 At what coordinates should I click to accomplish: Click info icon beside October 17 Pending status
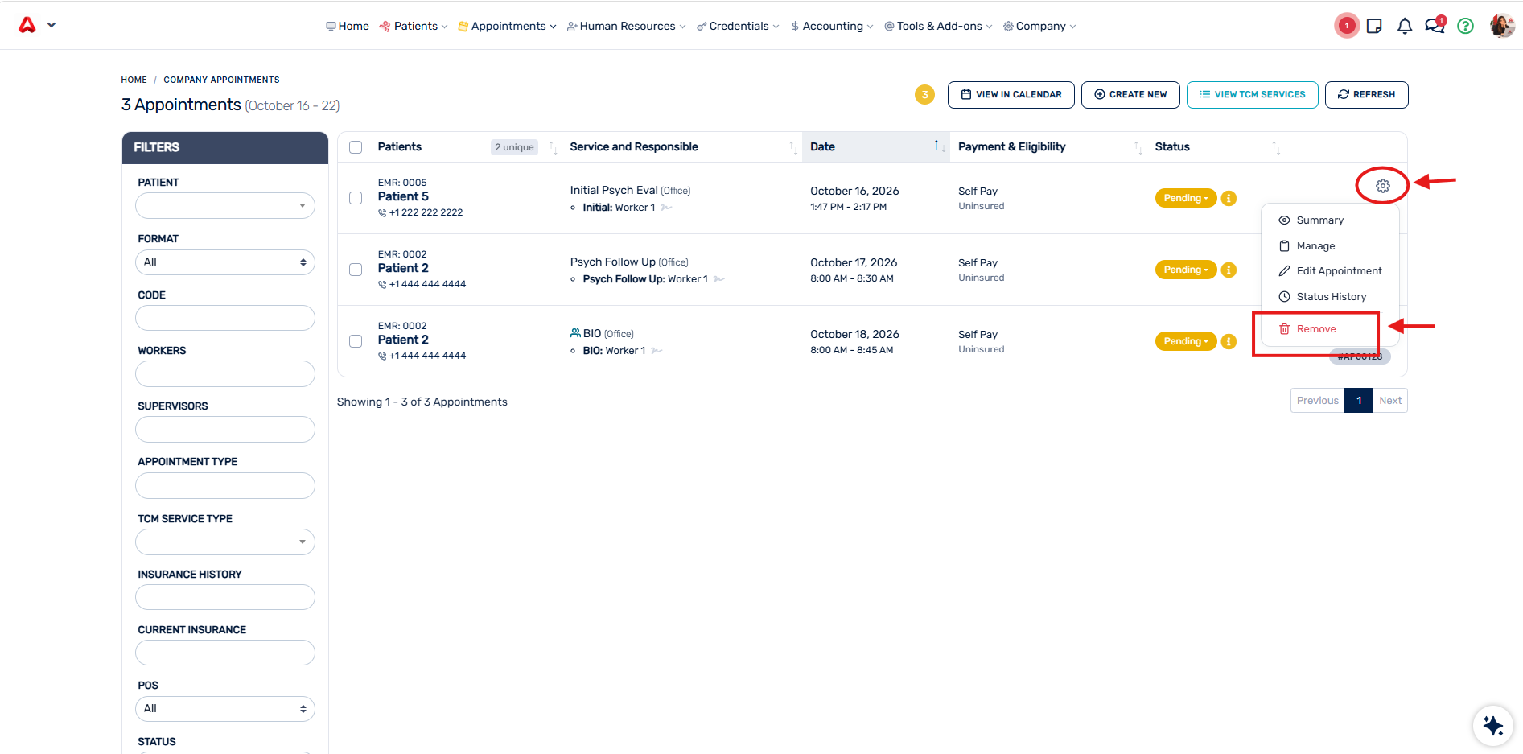[1229, 270]
